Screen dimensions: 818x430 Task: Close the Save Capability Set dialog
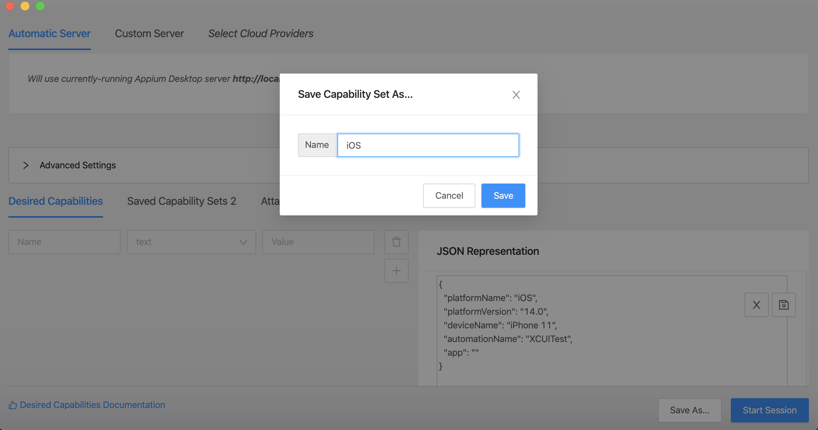coord(516,95)
